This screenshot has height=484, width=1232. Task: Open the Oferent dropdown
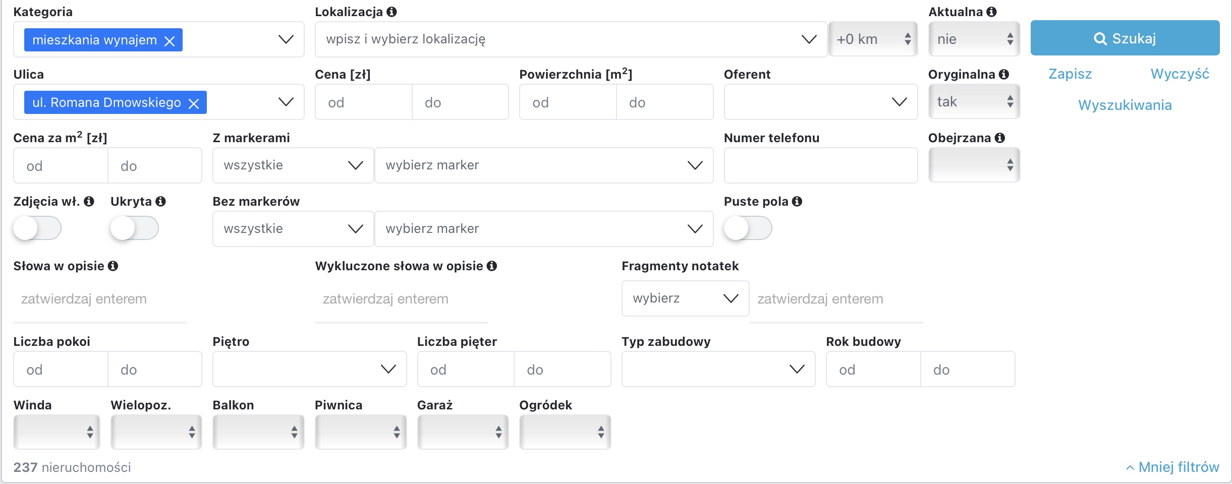tap(820, 102)
